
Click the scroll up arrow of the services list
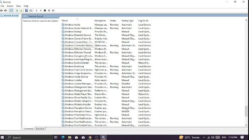coord(246,20)
